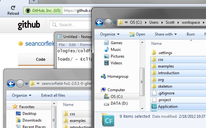Select Homegroup in the navigation pane
This screenshot has width=206, height=128.
(115, 76)
